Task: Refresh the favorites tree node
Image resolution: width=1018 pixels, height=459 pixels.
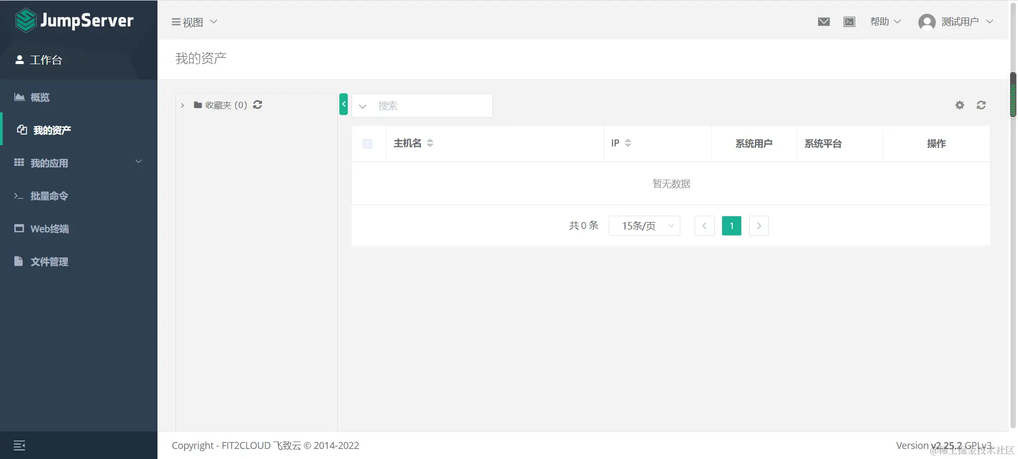Action: pyautogui.click(x=258, y=104)
